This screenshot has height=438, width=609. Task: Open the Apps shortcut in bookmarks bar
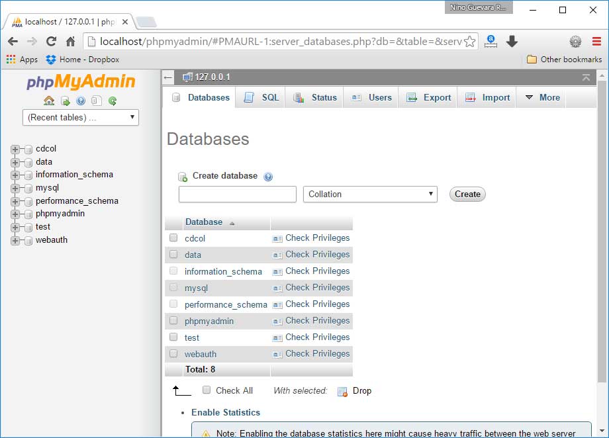22,60
